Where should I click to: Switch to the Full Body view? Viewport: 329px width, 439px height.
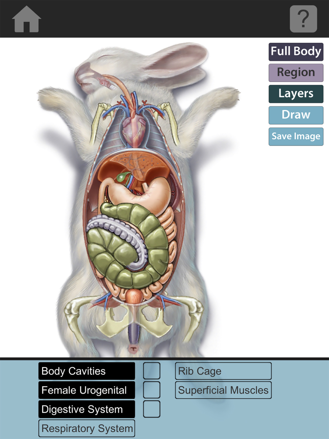click(x=296, y=52)
